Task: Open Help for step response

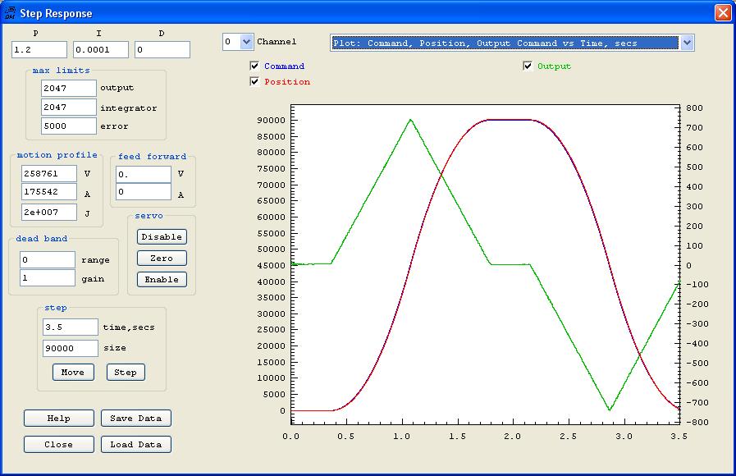Action: pos(59,418)
